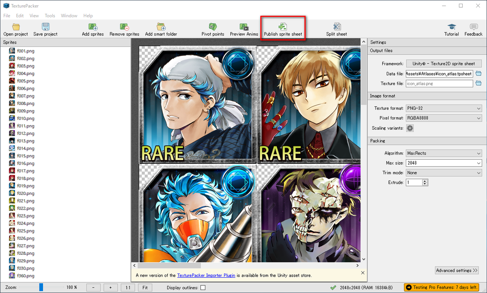The height and width of the screenshot is (293, 487).
Task: Open Split sheet tool
Action: (336, 30)
